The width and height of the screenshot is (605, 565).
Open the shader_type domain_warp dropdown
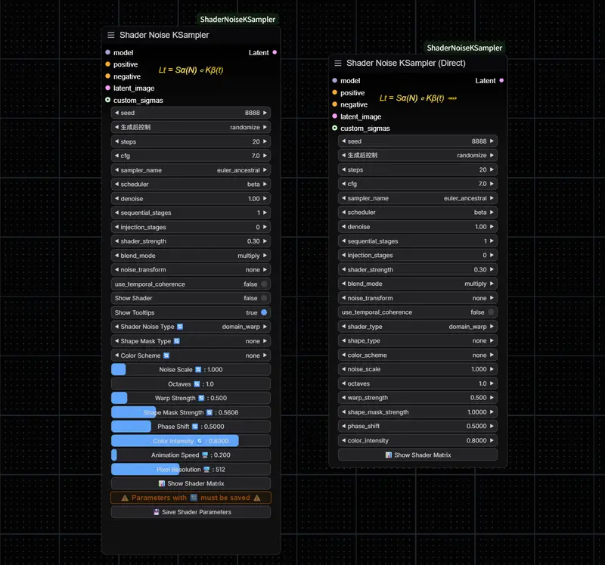[x=417, y=327]
